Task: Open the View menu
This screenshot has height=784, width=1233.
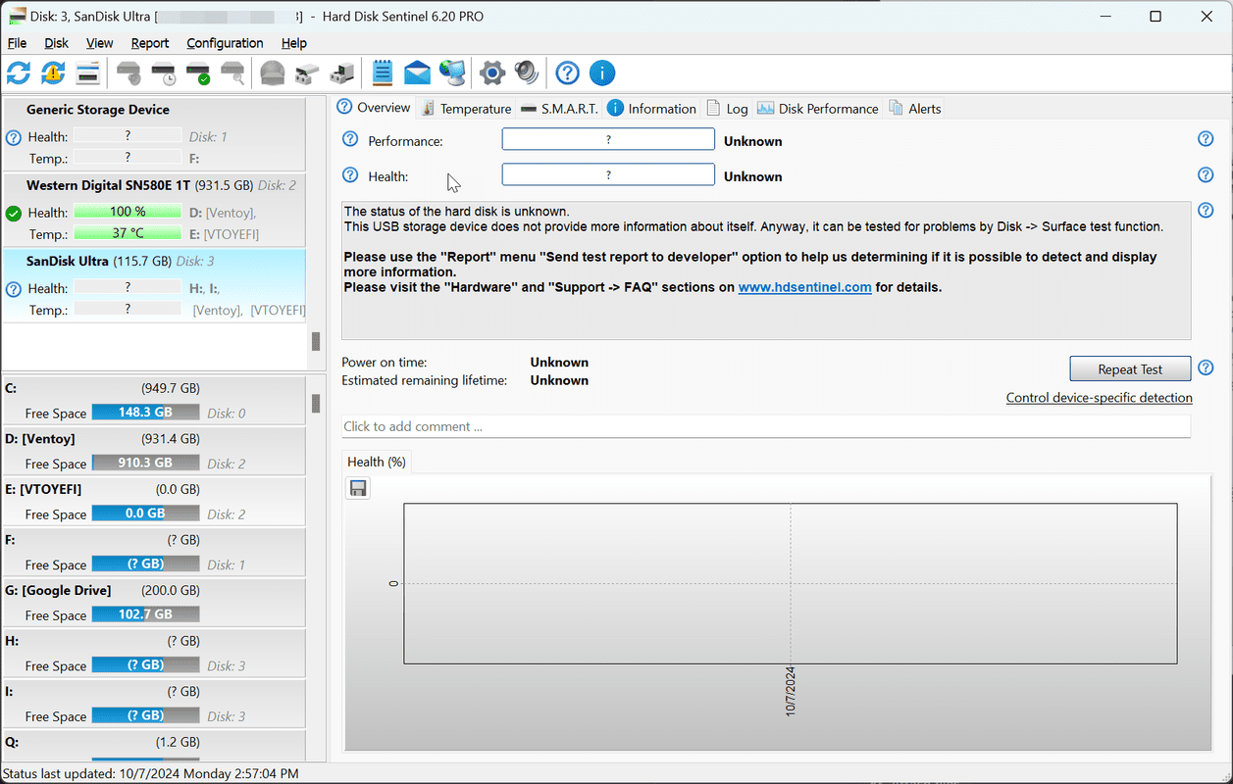Action: 99,43
